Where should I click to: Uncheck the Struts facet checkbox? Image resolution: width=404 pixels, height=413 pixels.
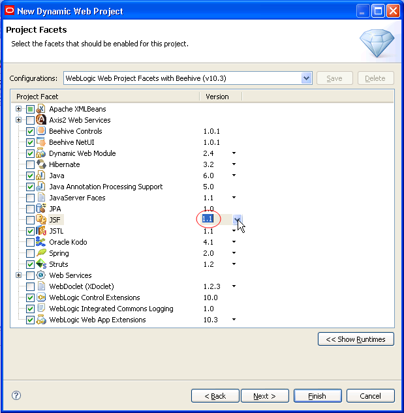pos(30,264)
